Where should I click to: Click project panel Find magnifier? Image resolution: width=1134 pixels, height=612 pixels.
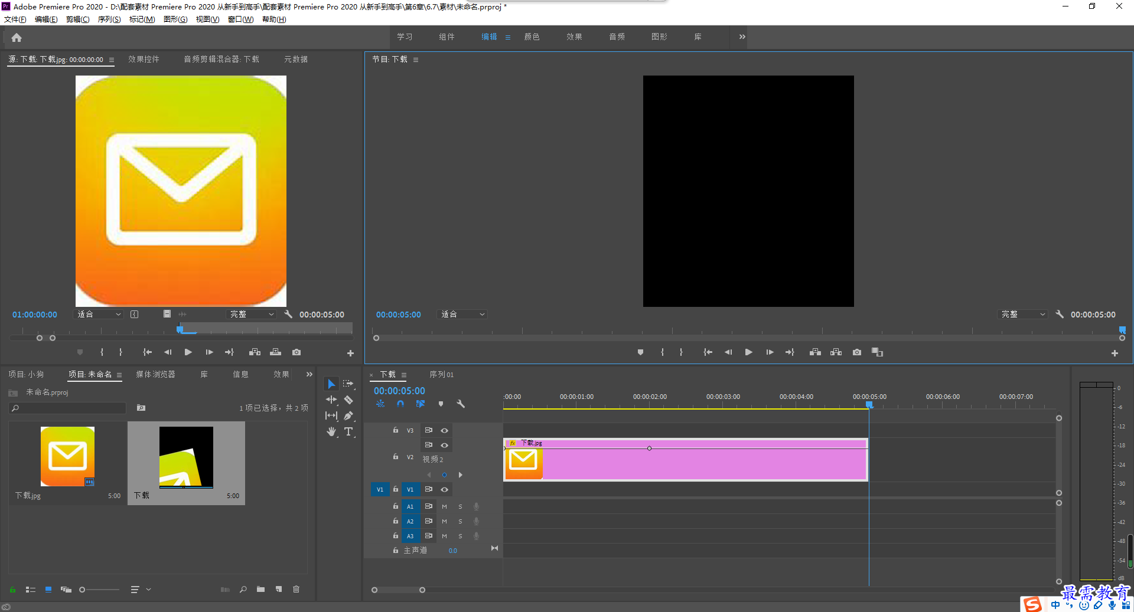tap(243, 590)
